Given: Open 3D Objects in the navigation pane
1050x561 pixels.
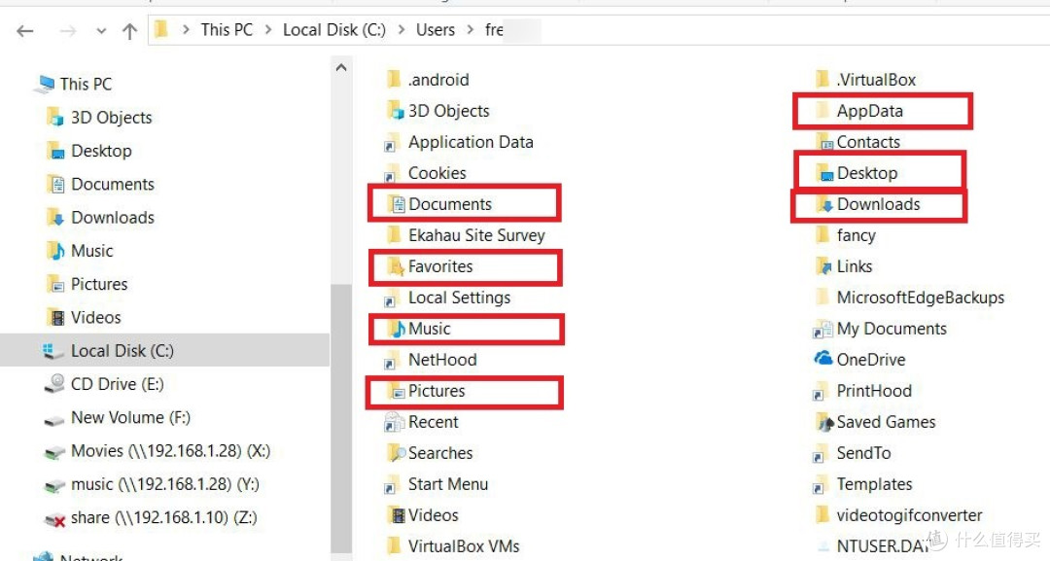Looking at the screenshot, I should pyautogui.click(x=99, y=117).
